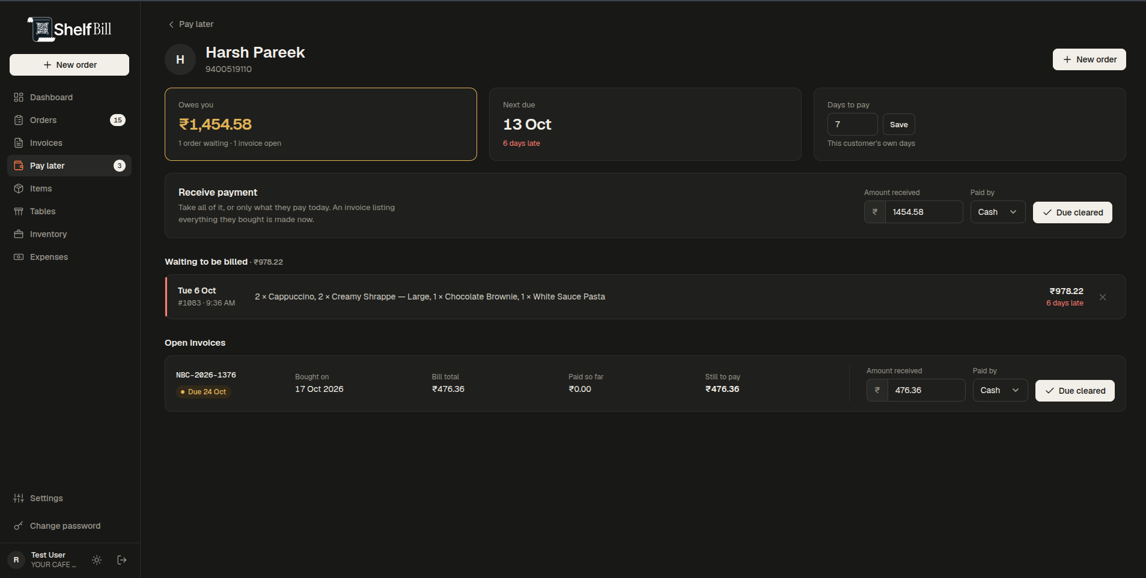Open Paid by dropdown in Receive payment
The height and width of the screenshot is (578, 1146).
[998, 212]
